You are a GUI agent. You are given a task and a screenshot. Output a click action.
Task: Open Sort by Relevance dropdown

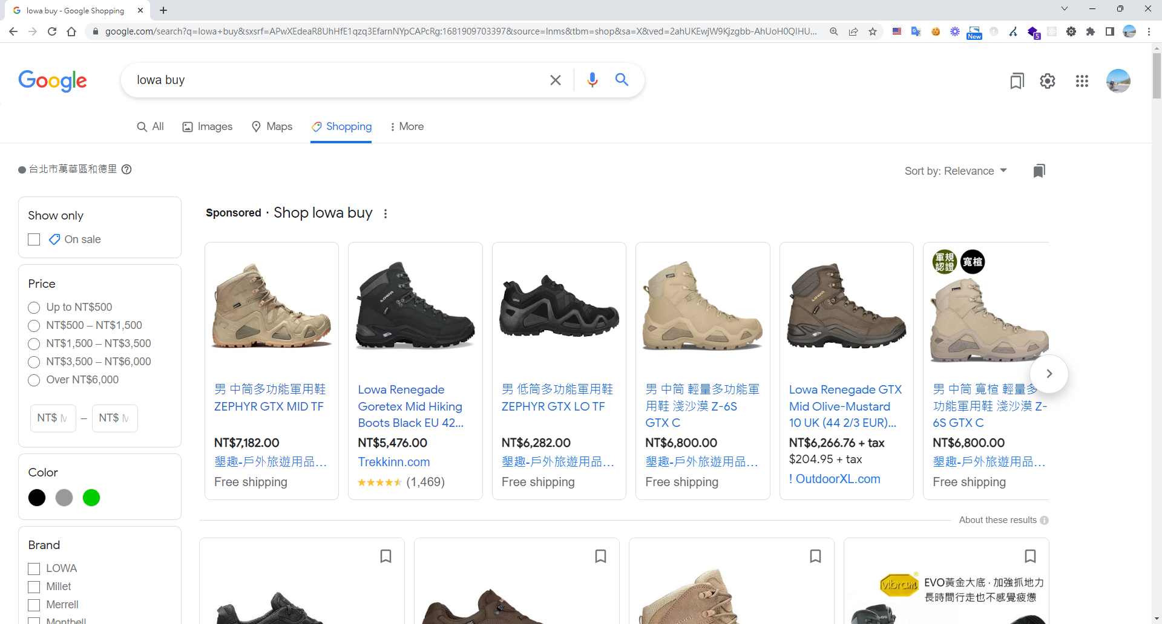(x=955, y=171)
